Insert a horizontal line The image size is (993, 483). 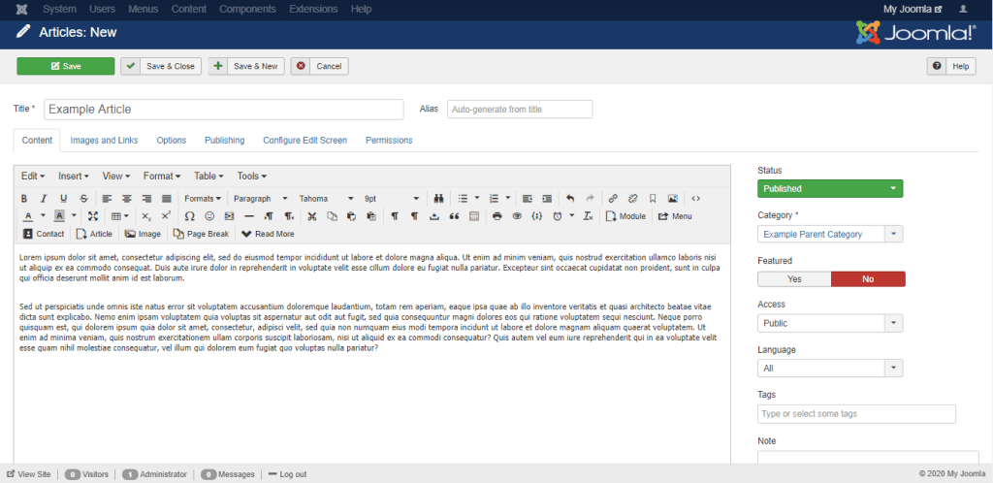[x=249, y=216]
